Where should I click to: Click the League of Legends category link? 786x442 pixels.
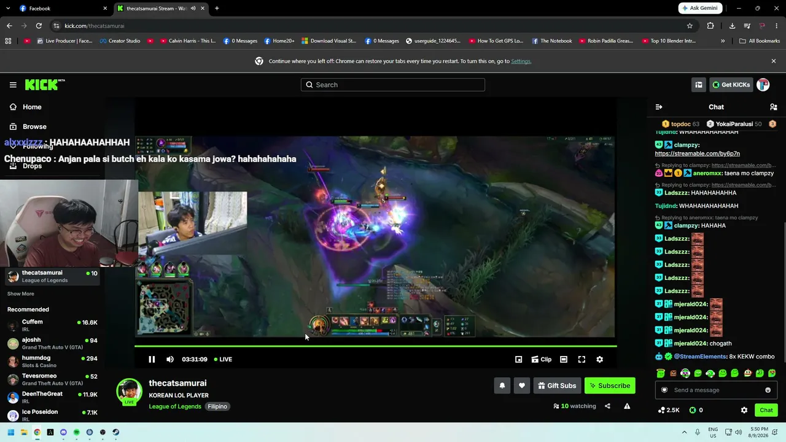175,406
